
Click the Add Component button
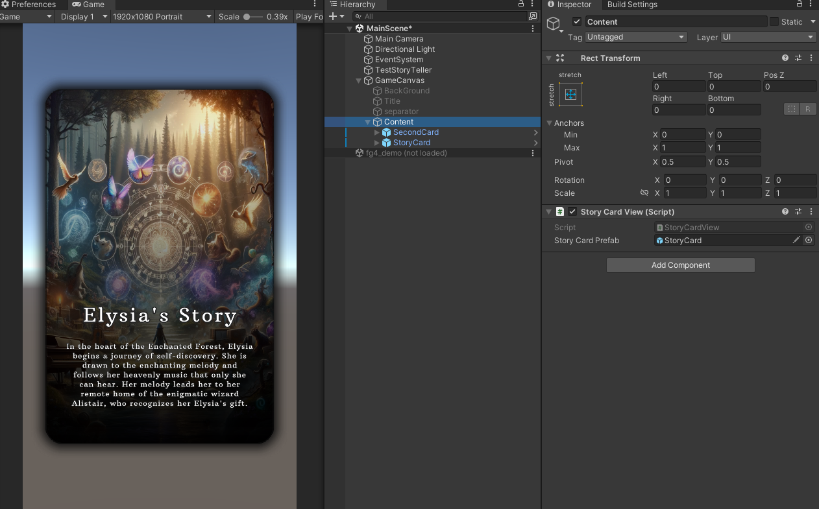click(680, 265)
